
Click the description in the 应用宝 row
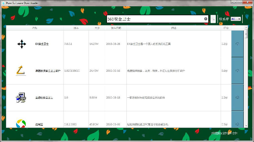[x=148, y=124]
